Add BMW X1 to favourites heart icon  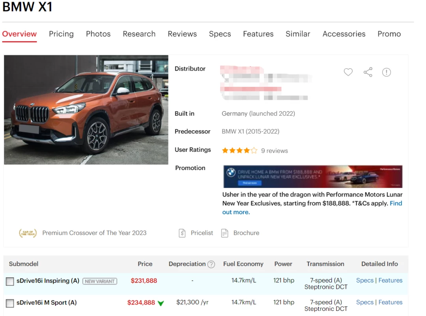click(x=348, y=72)
